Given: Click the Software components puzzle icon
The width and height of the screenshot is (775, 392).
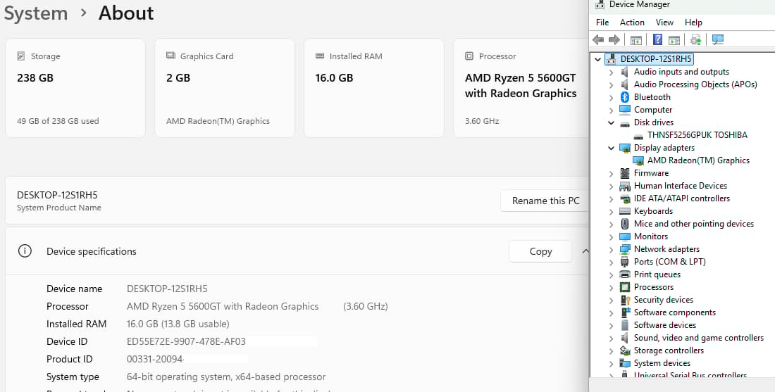Looking at the screenshot, I should tap(625, 312).
